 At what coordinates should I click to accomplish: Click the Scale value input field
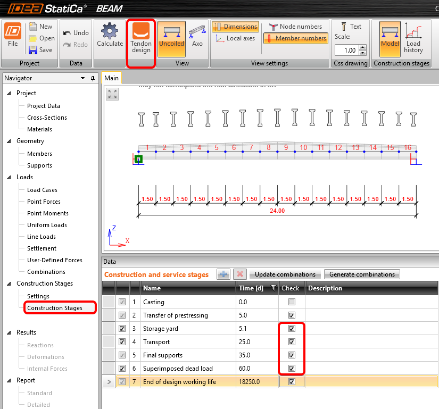pos(346,50)
